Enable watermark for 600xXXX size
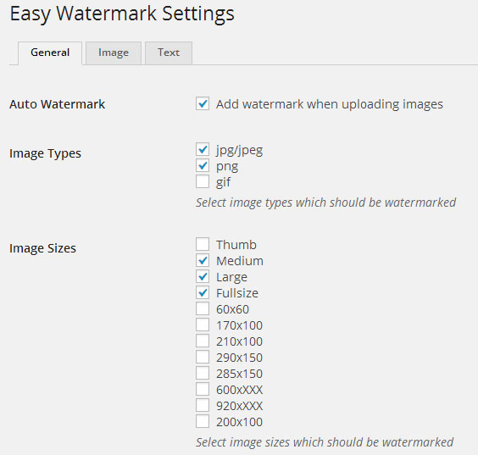Image resolution: width=478 pixels, height=455 pixels. coord(203,390)
